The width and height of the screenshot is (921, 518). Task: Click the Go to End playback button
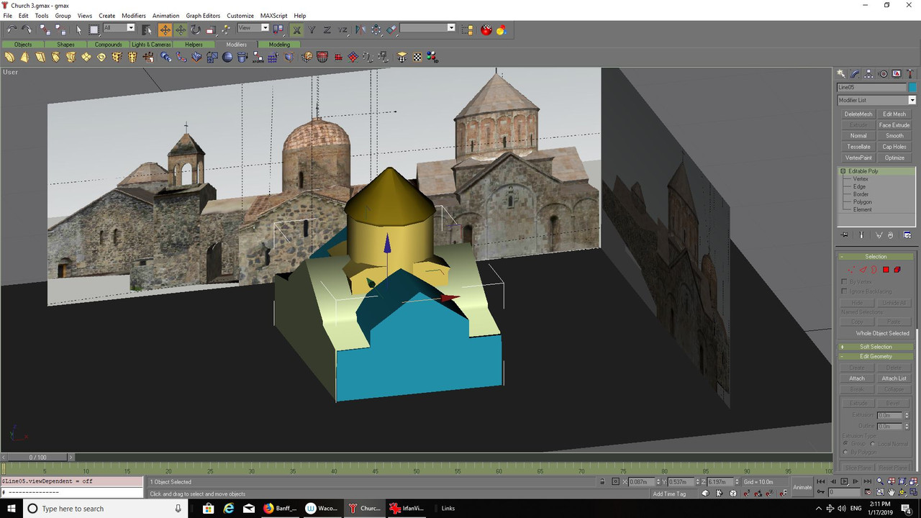click(868, 481)
